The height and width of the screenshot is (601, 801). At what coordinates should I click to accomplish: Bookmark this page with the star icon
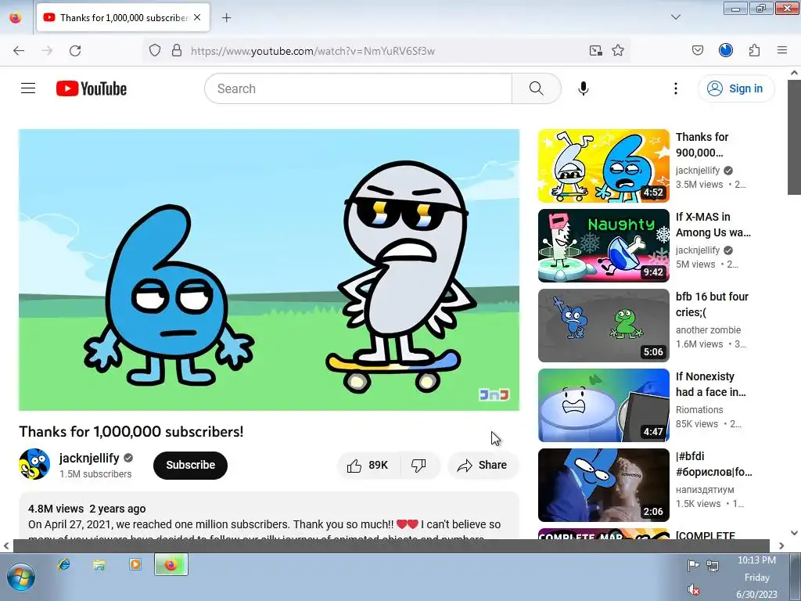tap(618, 51)
